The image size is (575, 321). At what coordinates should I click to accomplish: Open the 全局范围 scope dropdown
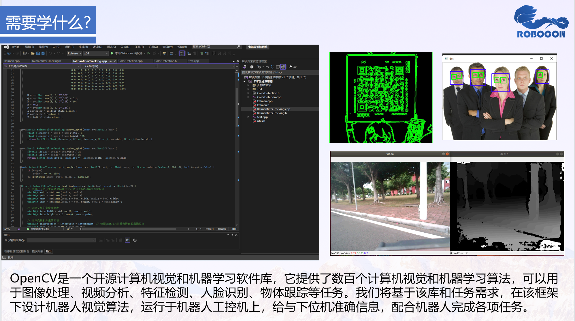coord(119,66)
